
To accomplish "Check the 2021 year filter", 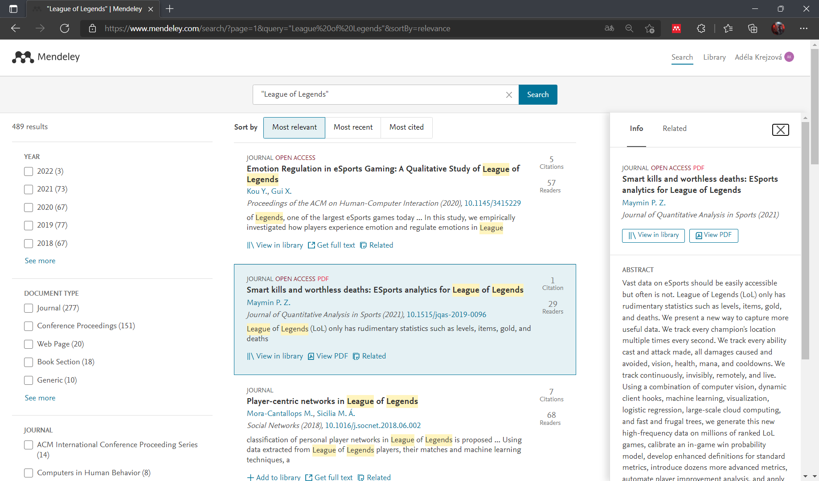I will tap(29, 189).
